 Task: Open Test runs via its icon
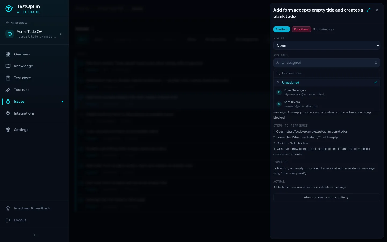[x=8, y=90]
